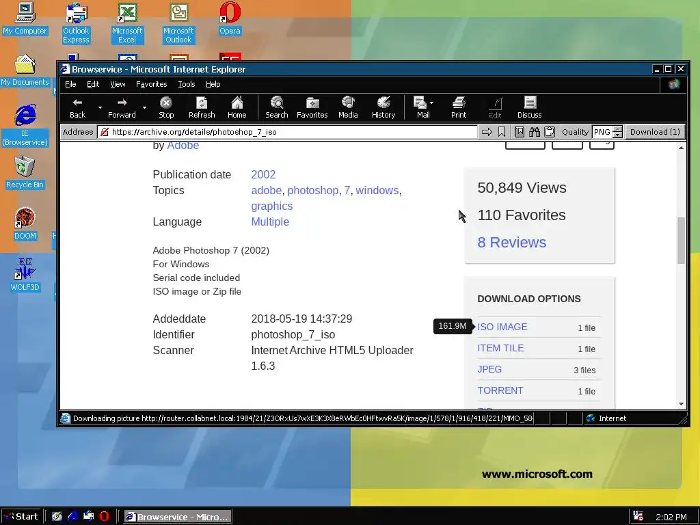This screenshot has height=525, width=700.
Task: Click the bookmarks book icon
Action: tap(520, 132)
